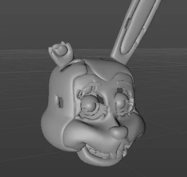Click the rectangular hole on the head's side
The height and width of the screenshot is (177, 187).
[60, 102]
